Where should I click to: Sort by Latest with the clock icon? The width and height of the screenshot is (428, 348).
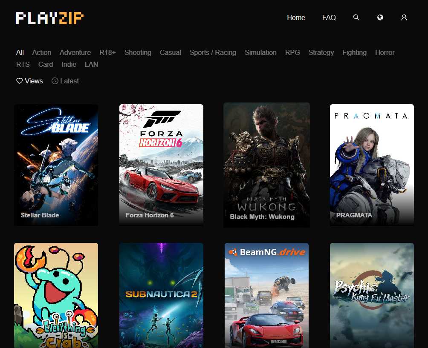(65, 81)
